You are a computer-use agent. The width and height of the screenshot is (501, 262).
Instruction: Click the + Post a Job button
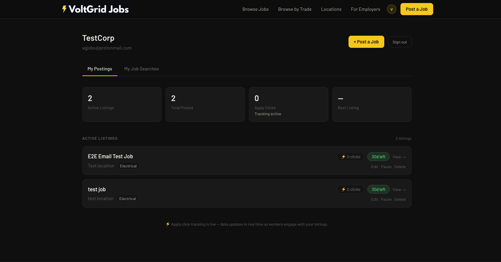pyautogui.click(x=366, y=42)
